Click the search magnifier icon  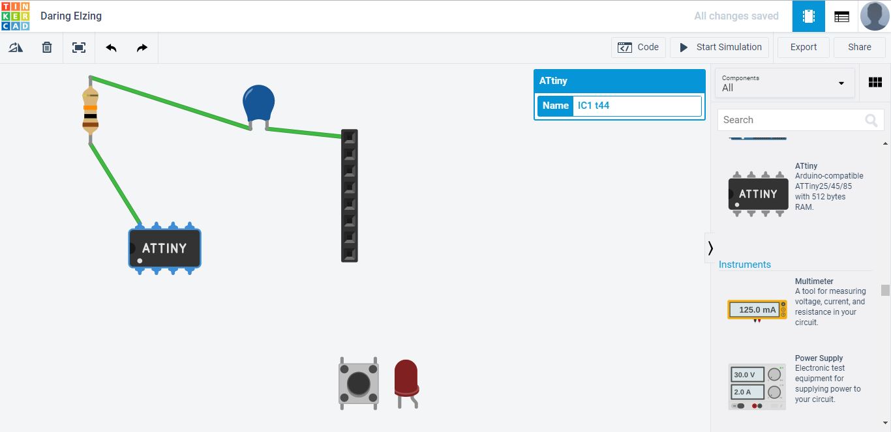[x=871, y=120]
